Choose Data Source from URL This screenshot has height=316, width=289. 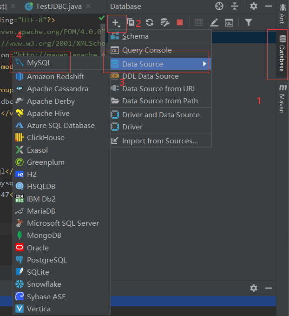tap(161, 89)
